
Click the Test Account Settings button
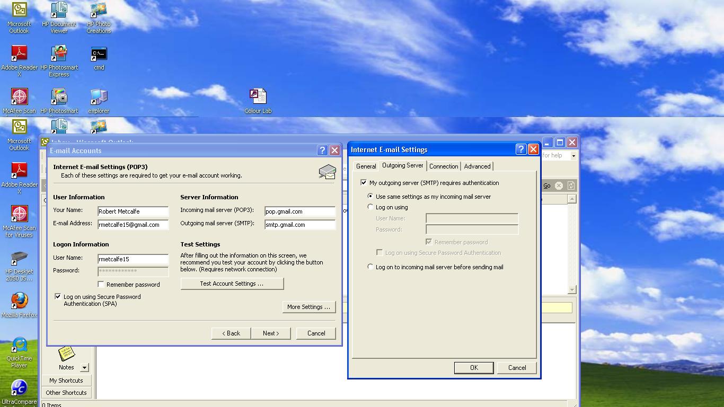232,284
